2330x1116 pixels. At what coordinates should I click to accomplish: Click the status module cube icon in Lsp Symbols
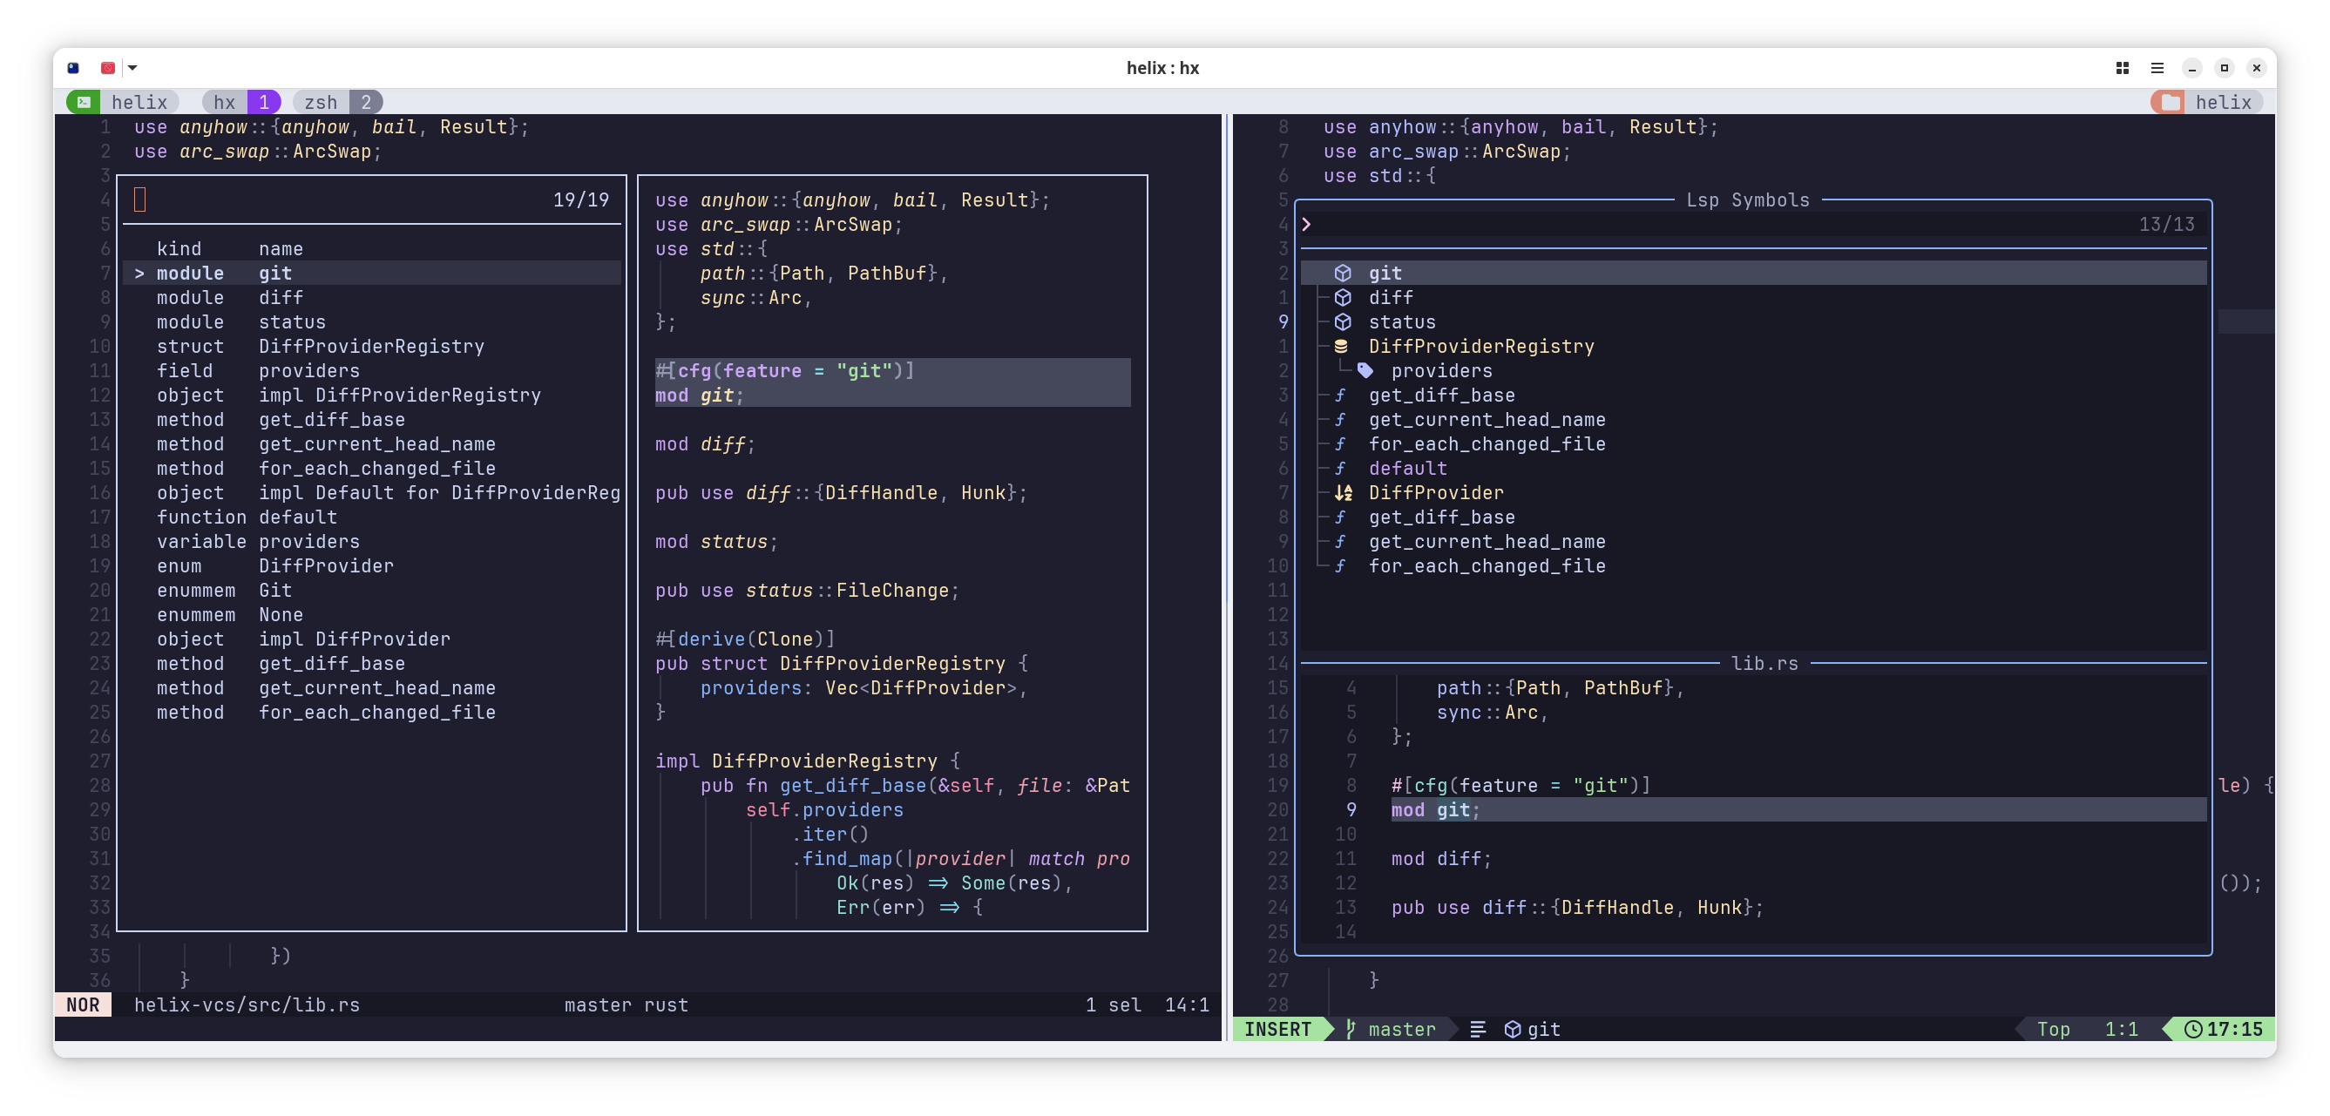pos(1342,322)
